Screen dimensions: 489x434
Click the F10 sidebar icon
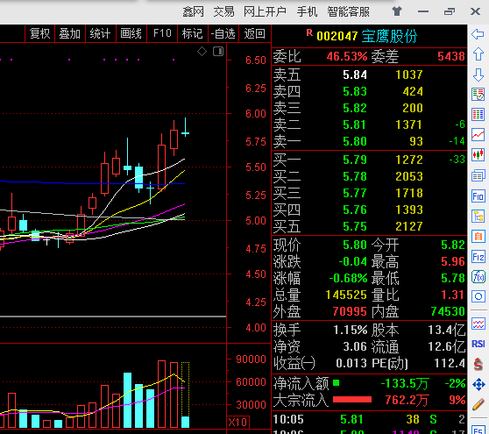478,196
